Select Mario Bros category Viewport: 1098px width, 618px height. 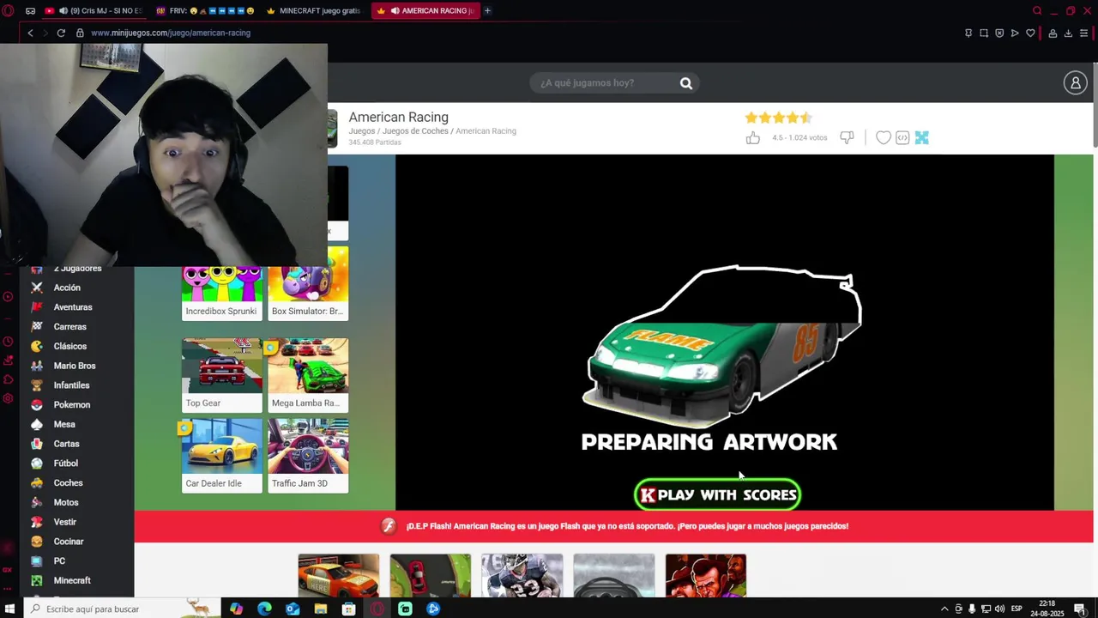pyautogui.click(x=75, y=366)
